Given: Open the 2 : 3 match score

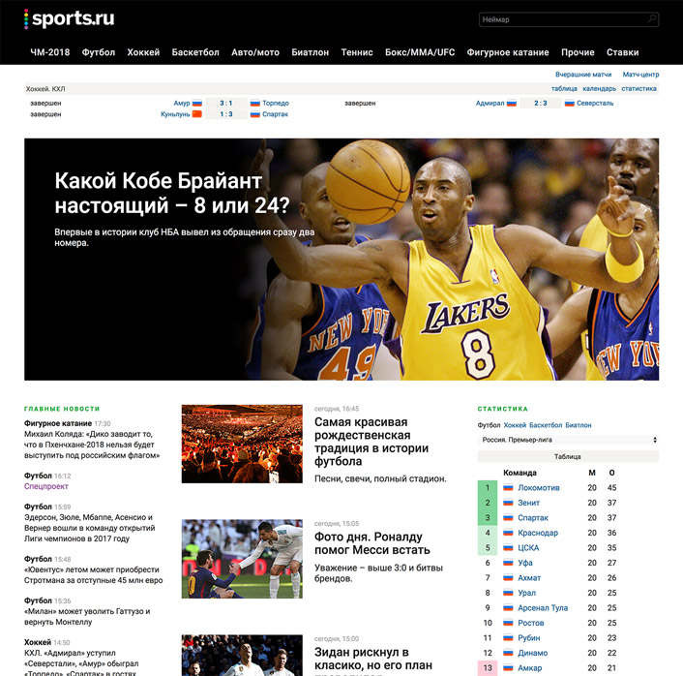Looking at the screenshot, I should [x=541, y=104].
